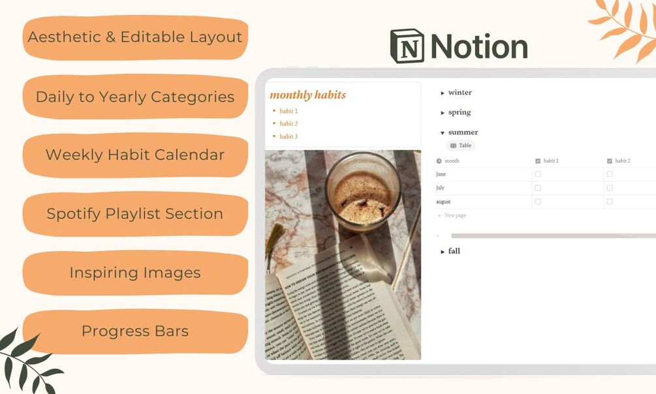656x394 pixels.
Task: Expand the spring toggle triangle
Action: 442,112
